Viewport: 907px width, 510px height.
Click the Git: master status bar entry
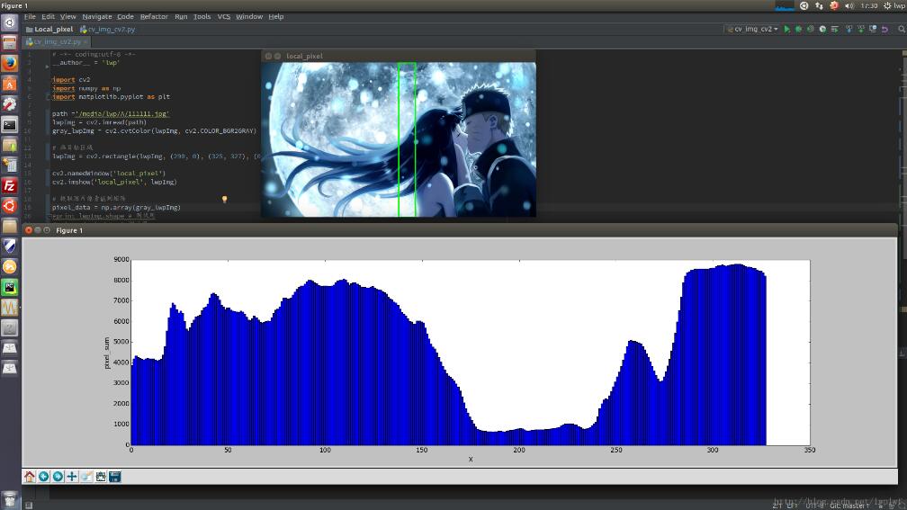[x=849, y=506]
